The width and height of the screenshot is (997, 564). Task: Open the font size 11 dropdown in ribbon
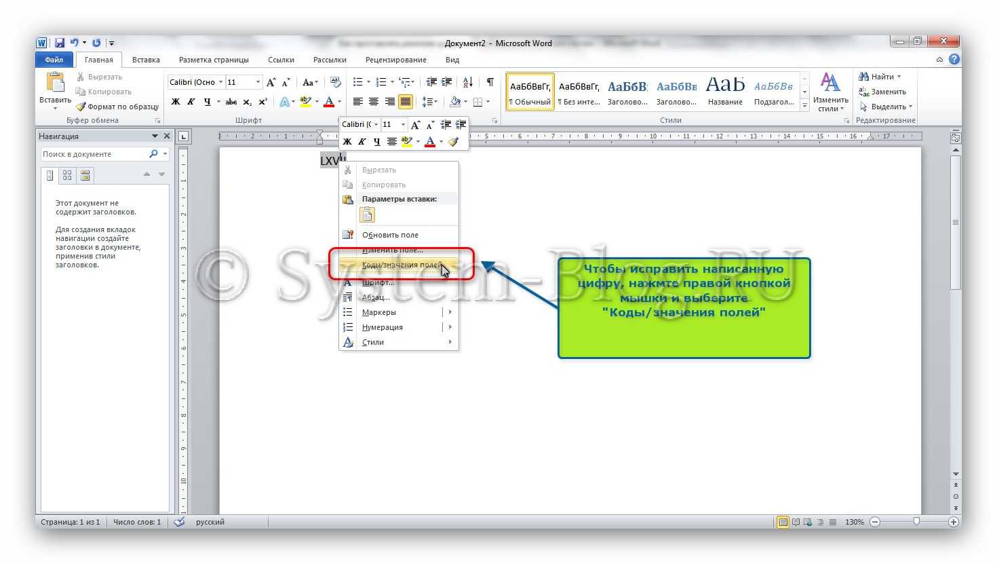tap(258, 82)
